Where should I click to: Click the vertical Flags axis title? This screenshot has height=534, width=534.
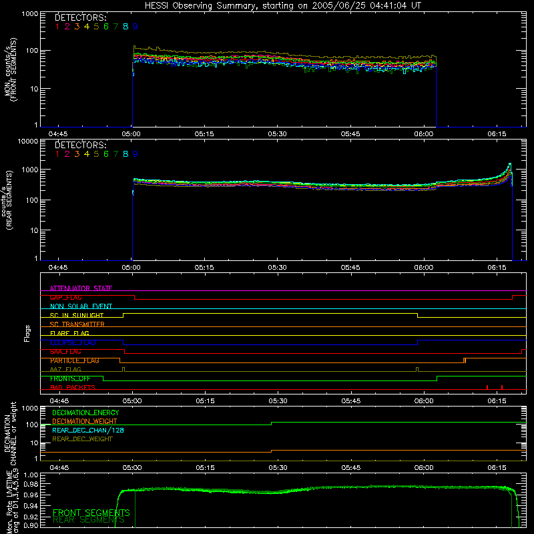(x=27, y=333)
